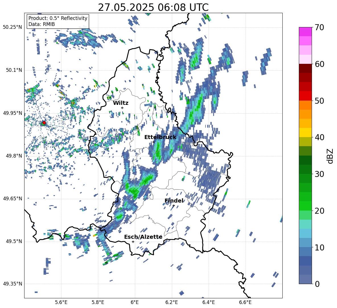Click the cross marker below Wiltz
This screenshot has height=308, width=337.
122,108
